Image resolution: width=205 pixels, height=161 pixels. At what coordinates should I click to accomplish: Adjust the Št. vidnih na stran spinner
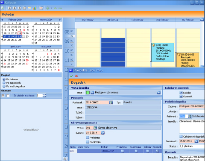pos(44,96)
